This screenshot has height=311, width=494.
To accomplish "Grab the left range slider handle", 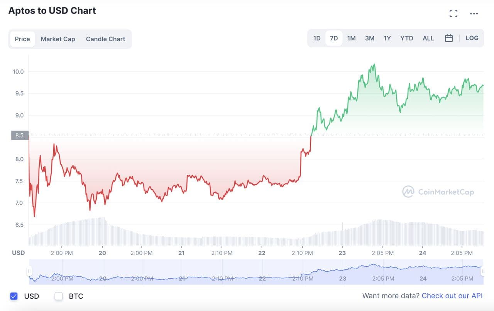I will (x=29, y=271).
